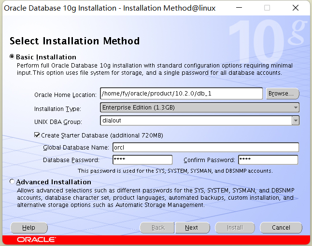312x246 pixels.
Task: Click the Advanced Installation description paragraph
Action: pos(156,197)
